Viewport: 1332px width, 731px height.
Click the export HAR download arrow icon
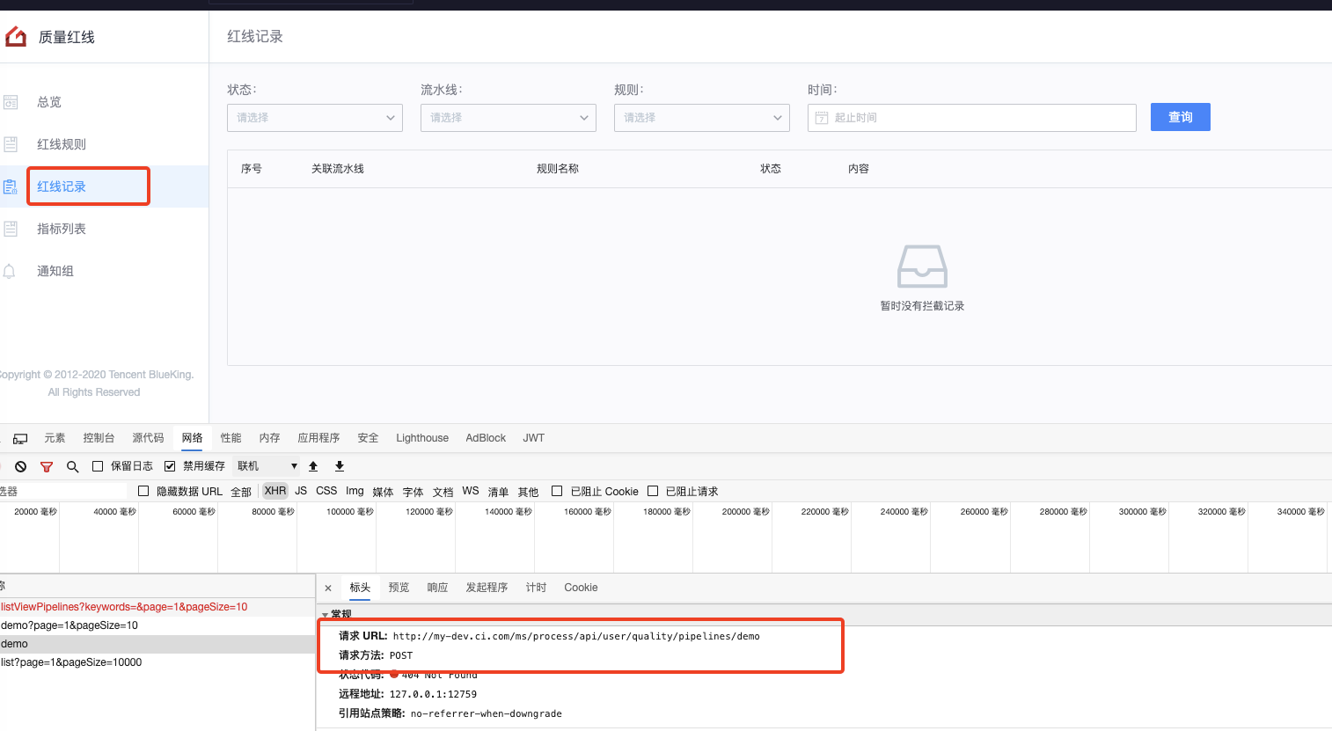(x=340, y=466)
